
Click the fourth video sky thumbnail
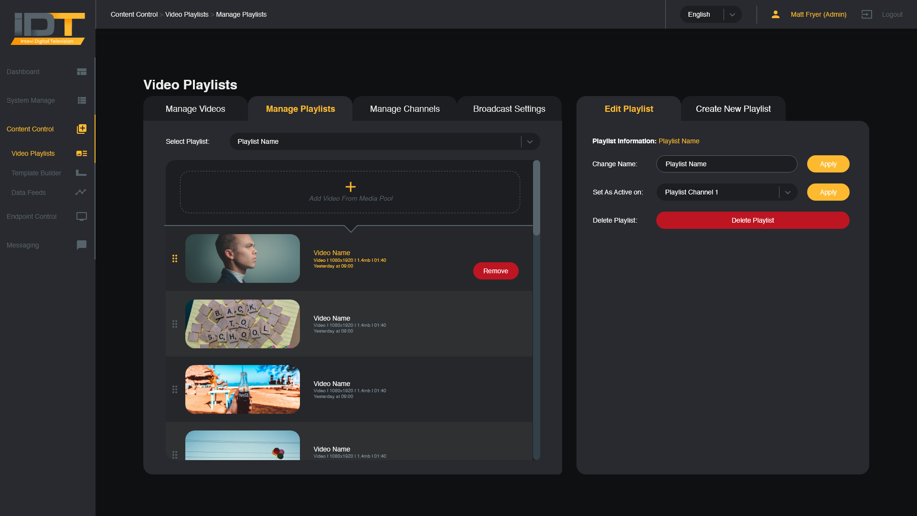click(x=243, y=445)
